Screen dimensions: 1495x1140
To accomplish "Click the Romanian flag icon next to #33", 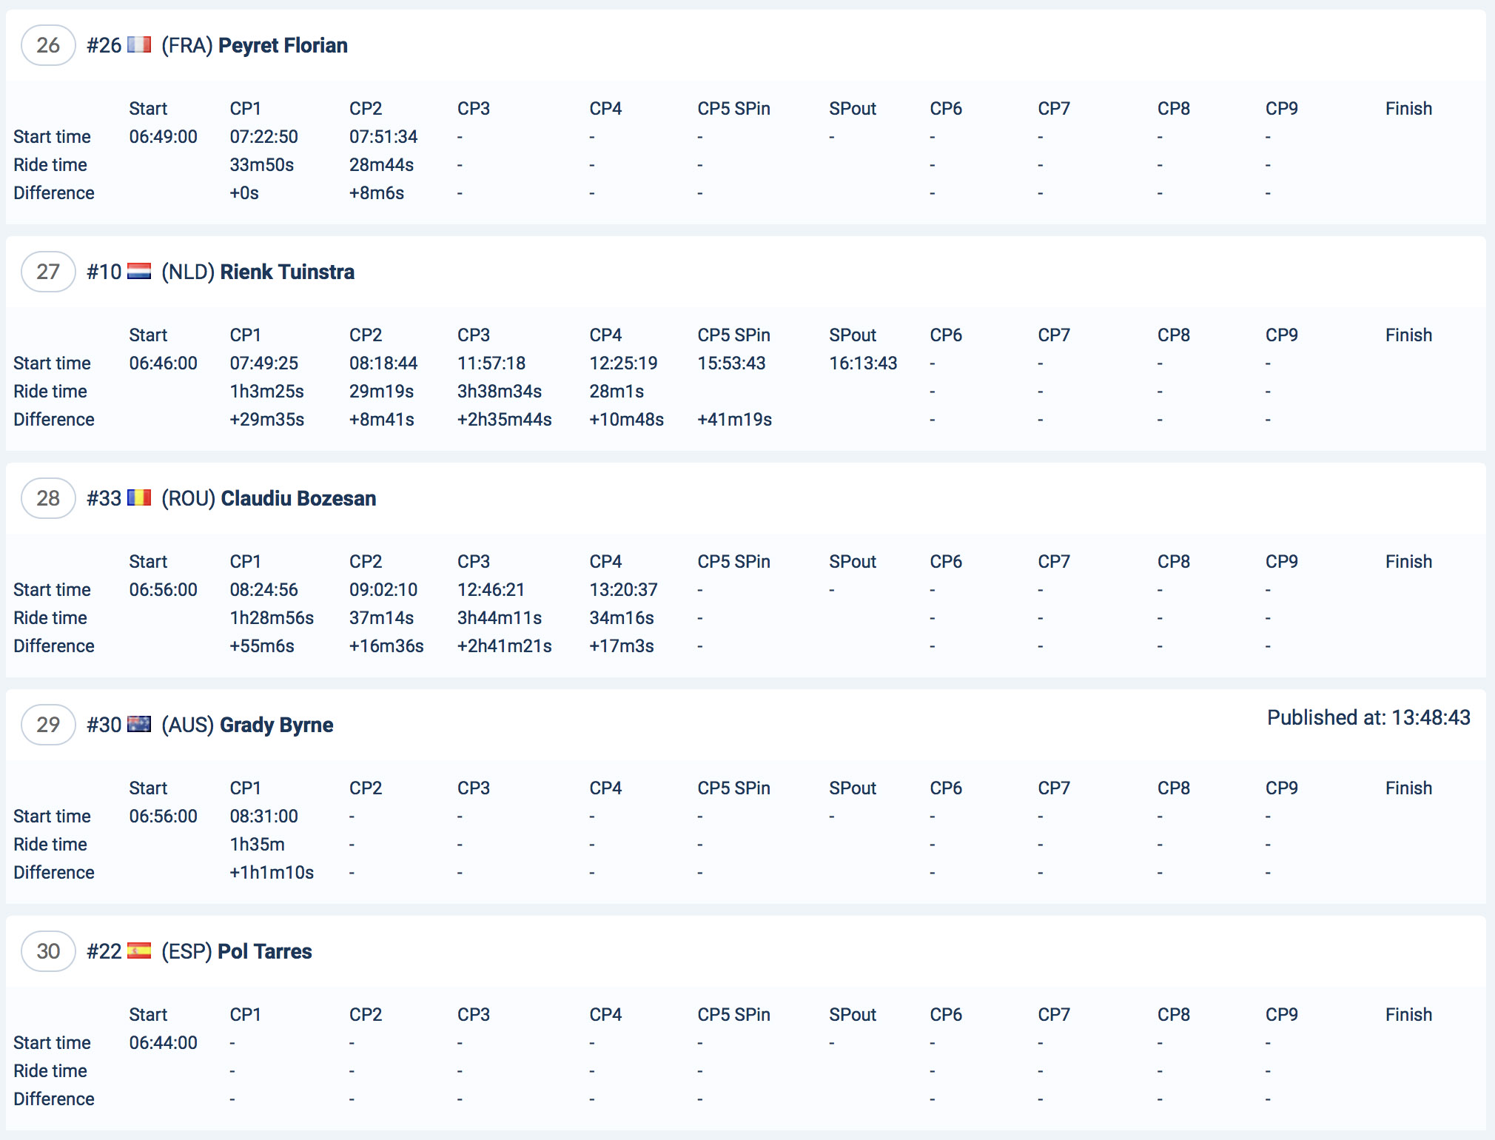I will pos(139,498).
